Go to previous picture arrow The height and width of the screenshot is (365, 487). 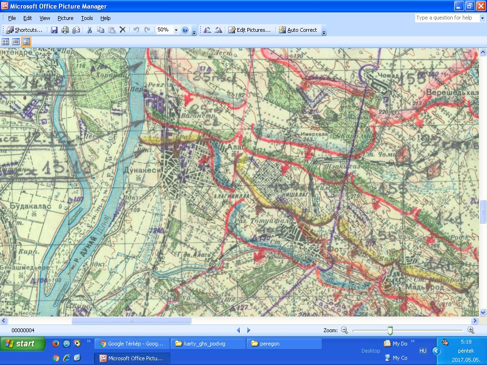click(238, 330)
